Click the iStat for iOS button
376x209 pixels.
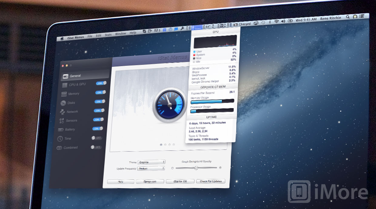(180, 181)
